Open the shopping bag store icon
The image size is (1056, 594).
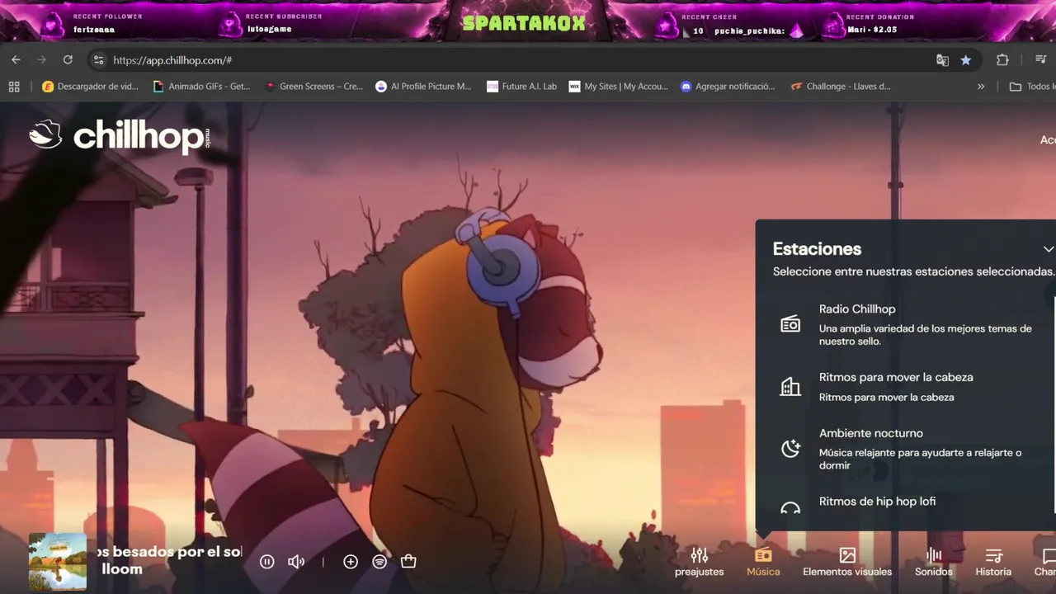point(408,562)
